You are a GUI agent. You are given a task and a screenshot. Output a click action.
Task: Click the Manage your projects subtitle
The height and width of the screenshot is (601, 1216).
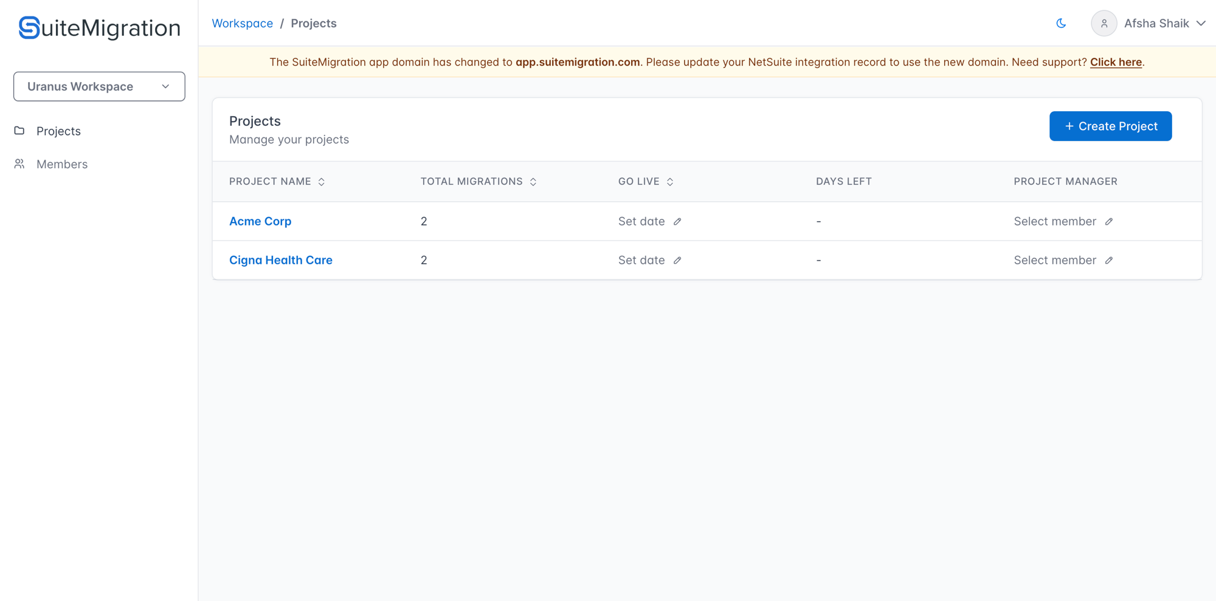[x=289, y=140]
